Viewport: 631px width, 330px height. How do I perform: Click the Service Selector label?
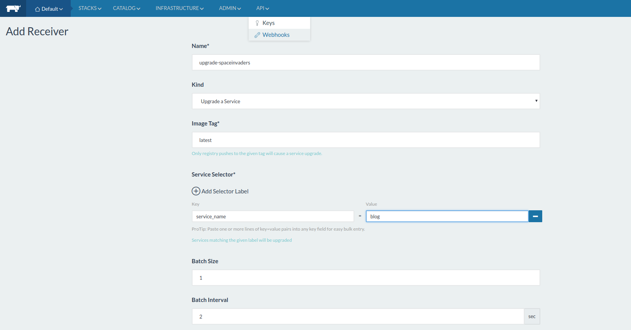(x=213, y=175)
